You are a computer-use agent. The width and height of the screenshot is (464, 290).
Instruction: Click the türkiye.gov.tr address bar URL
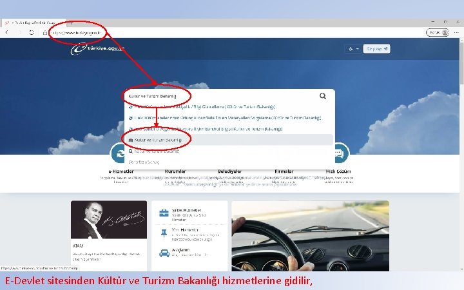point(76,33)
